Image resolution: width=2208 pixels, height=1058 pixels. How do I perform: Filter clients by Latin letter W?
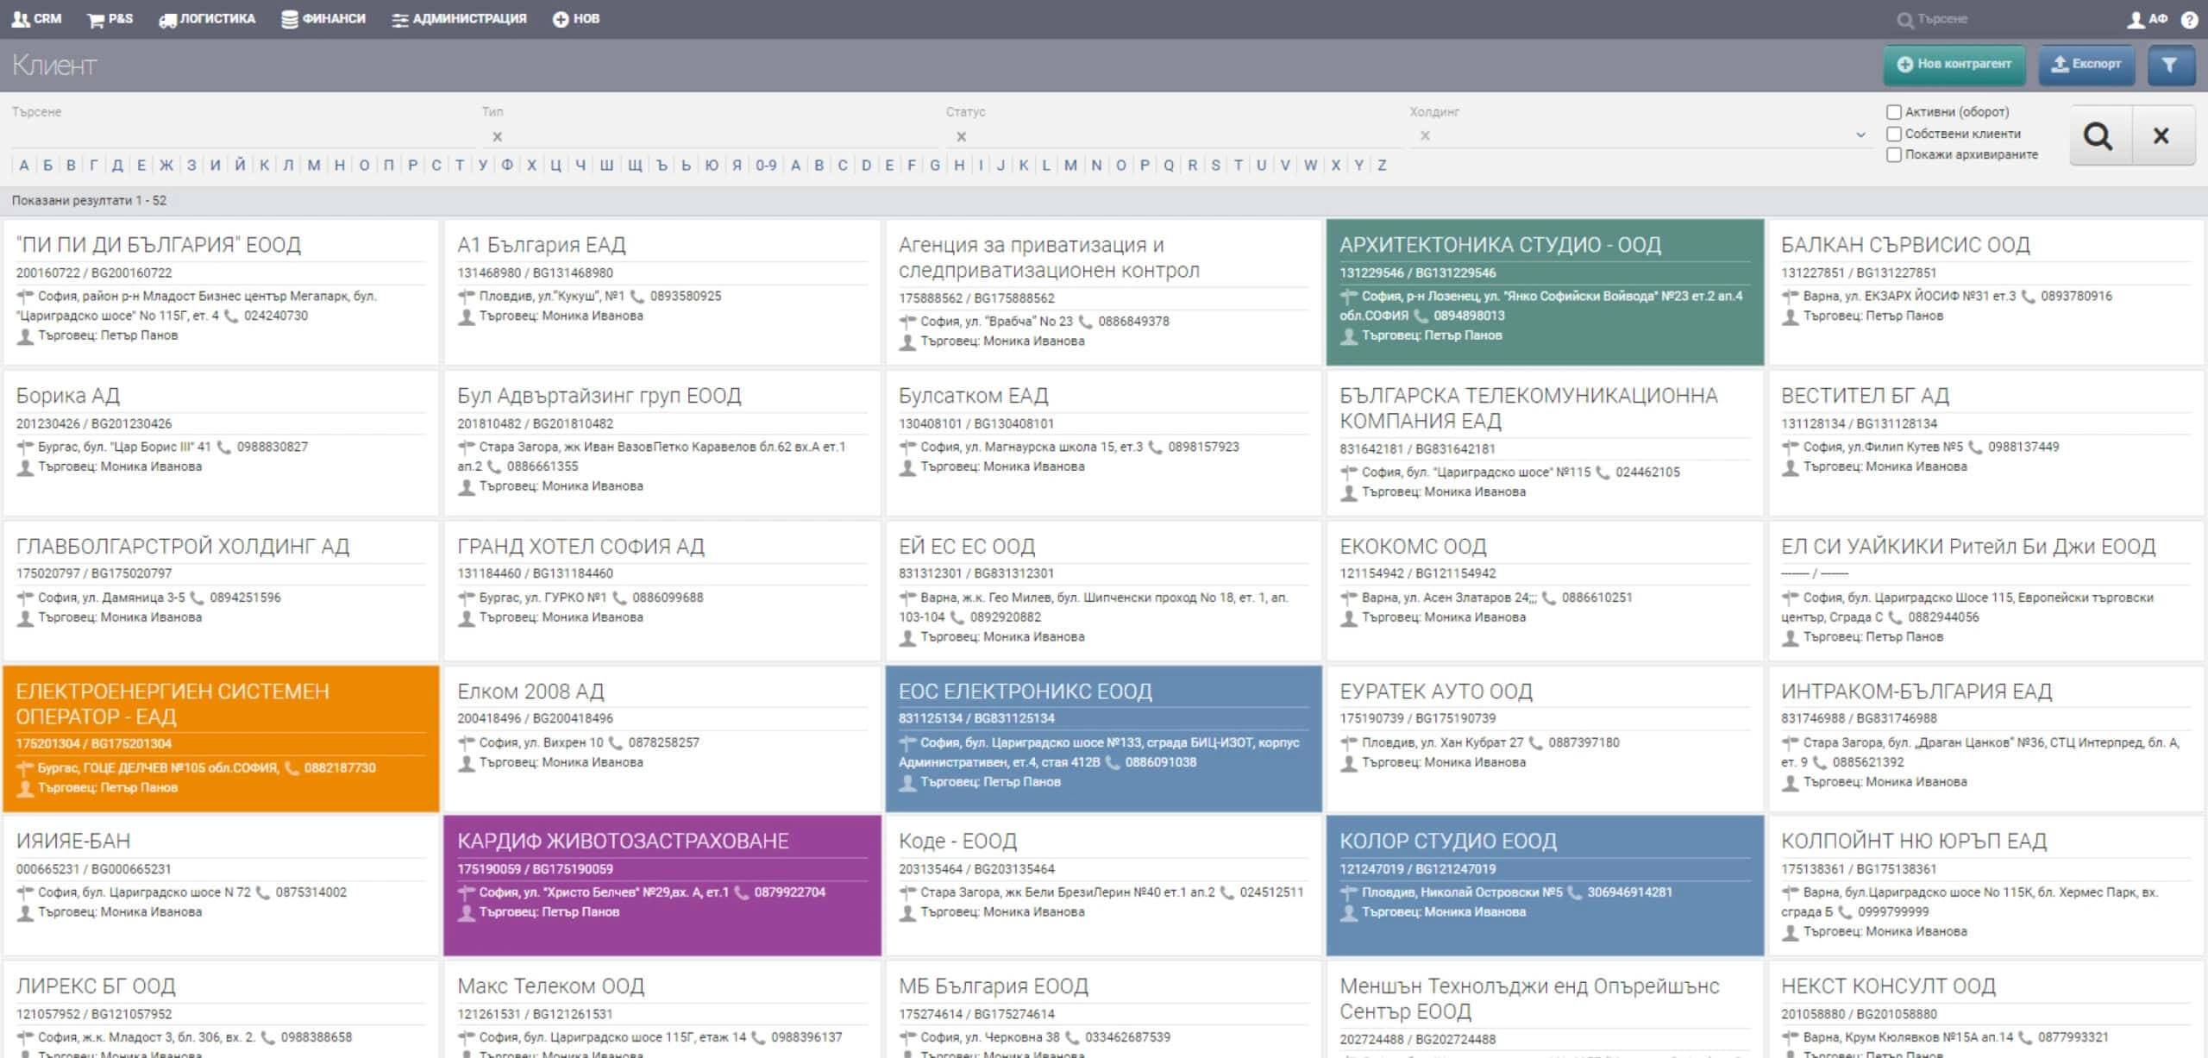1311,165
